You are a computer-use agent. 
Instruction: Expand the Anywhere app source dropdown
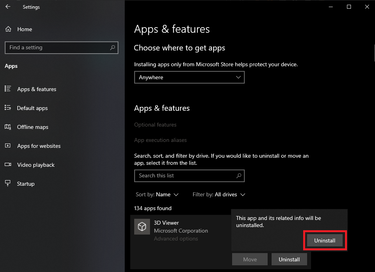tap(189, 77)
